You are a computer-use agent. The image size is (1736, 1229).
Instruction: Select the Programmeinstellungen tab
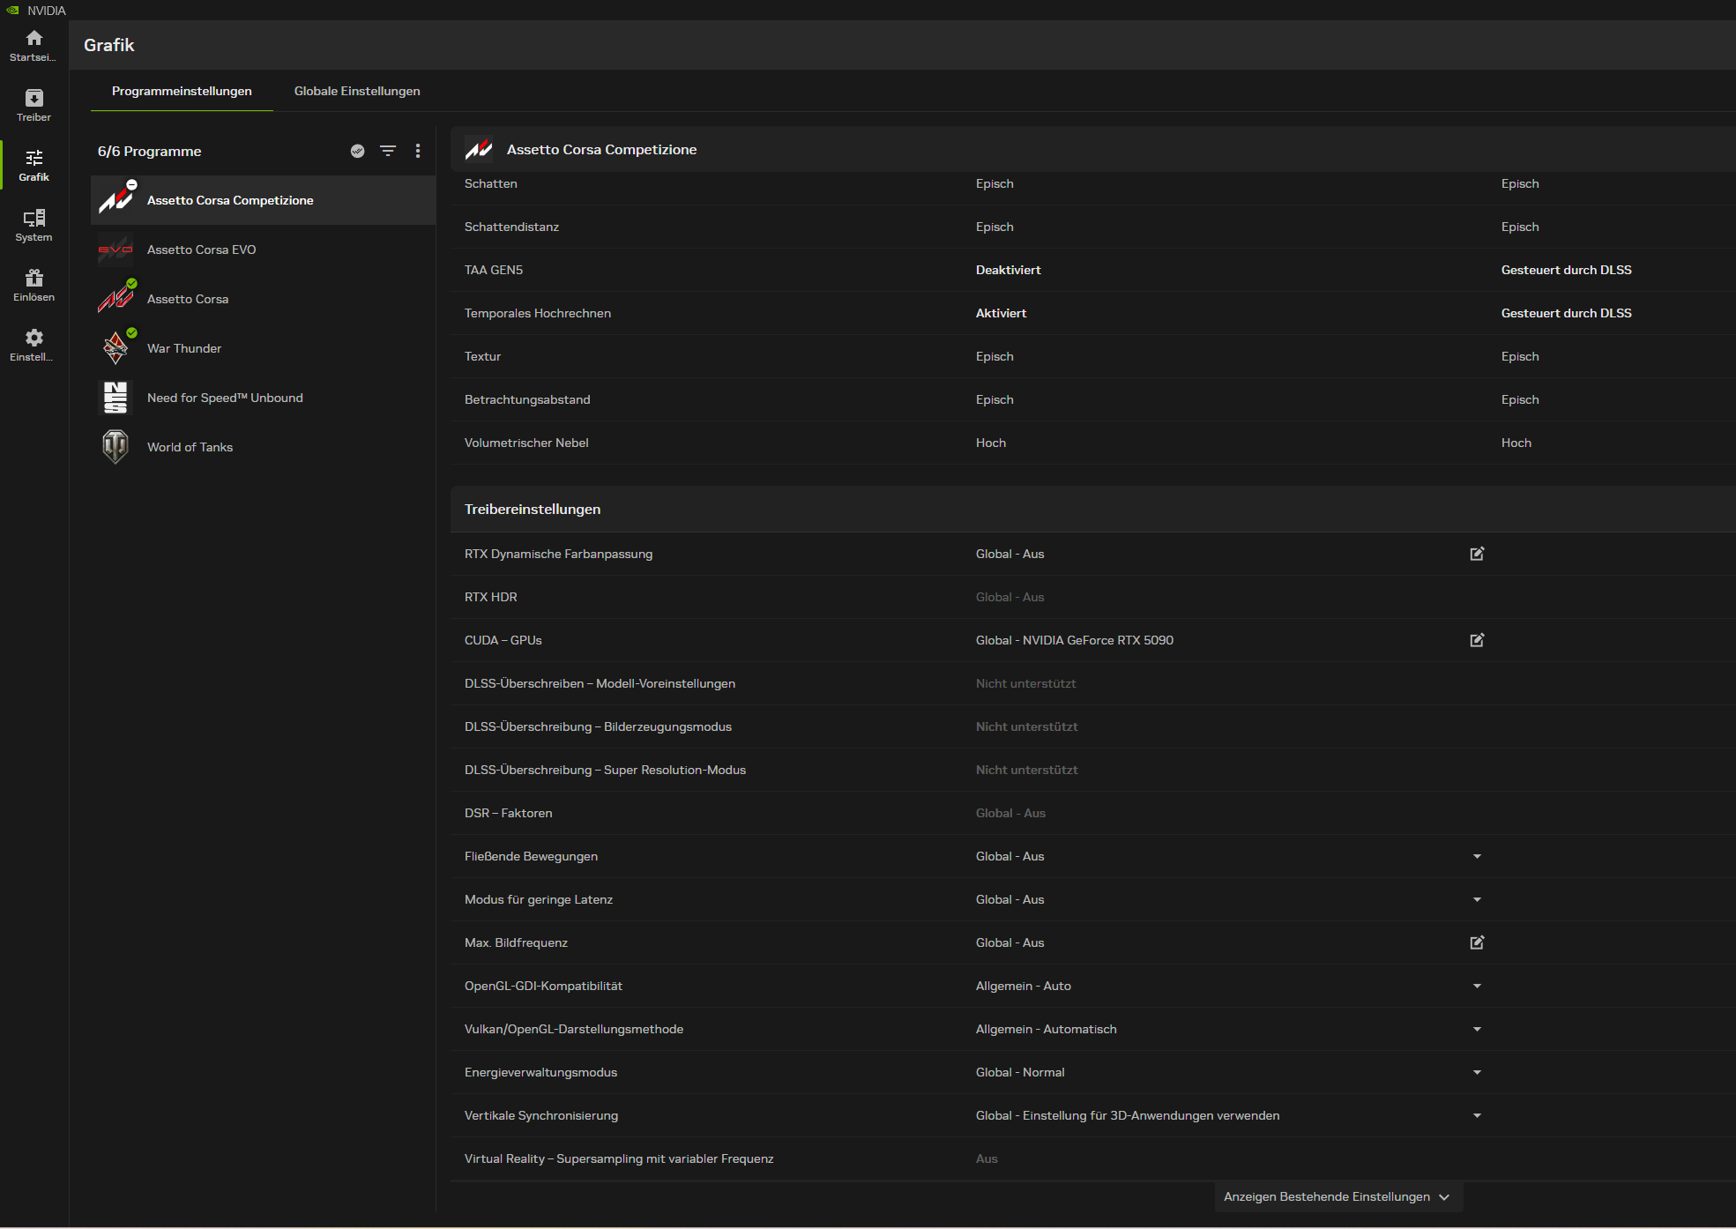pos(182,91)
